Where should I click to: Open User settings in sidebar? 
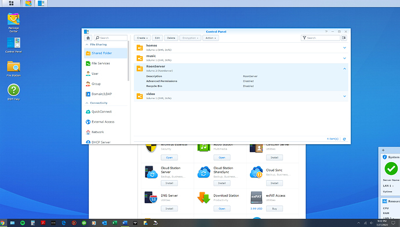[x=106, y=74]
